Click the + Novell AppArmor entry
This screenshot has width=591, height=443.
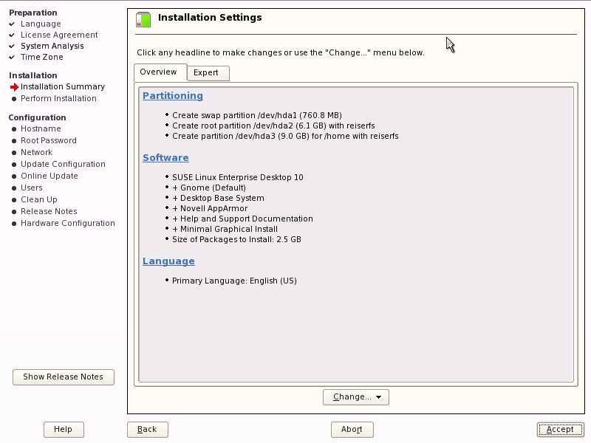pos(210,208)
